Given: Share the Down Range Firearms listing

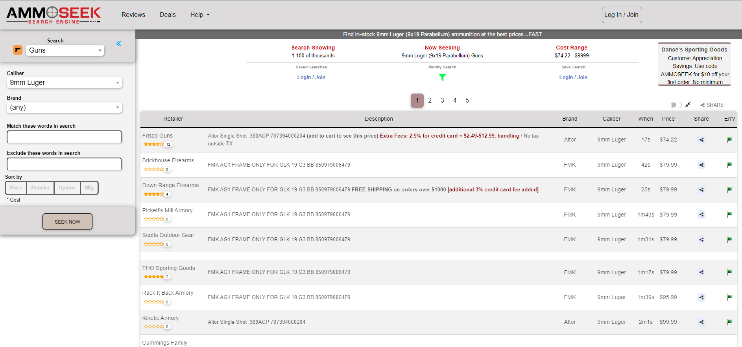Looking at the screenshot, I should tap(701, 189).
